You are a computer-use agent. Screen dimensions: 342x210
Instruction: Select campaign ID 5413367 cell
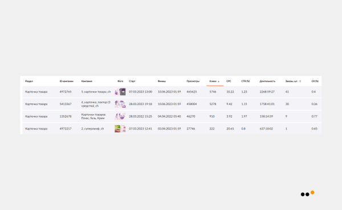pos(66,104)
